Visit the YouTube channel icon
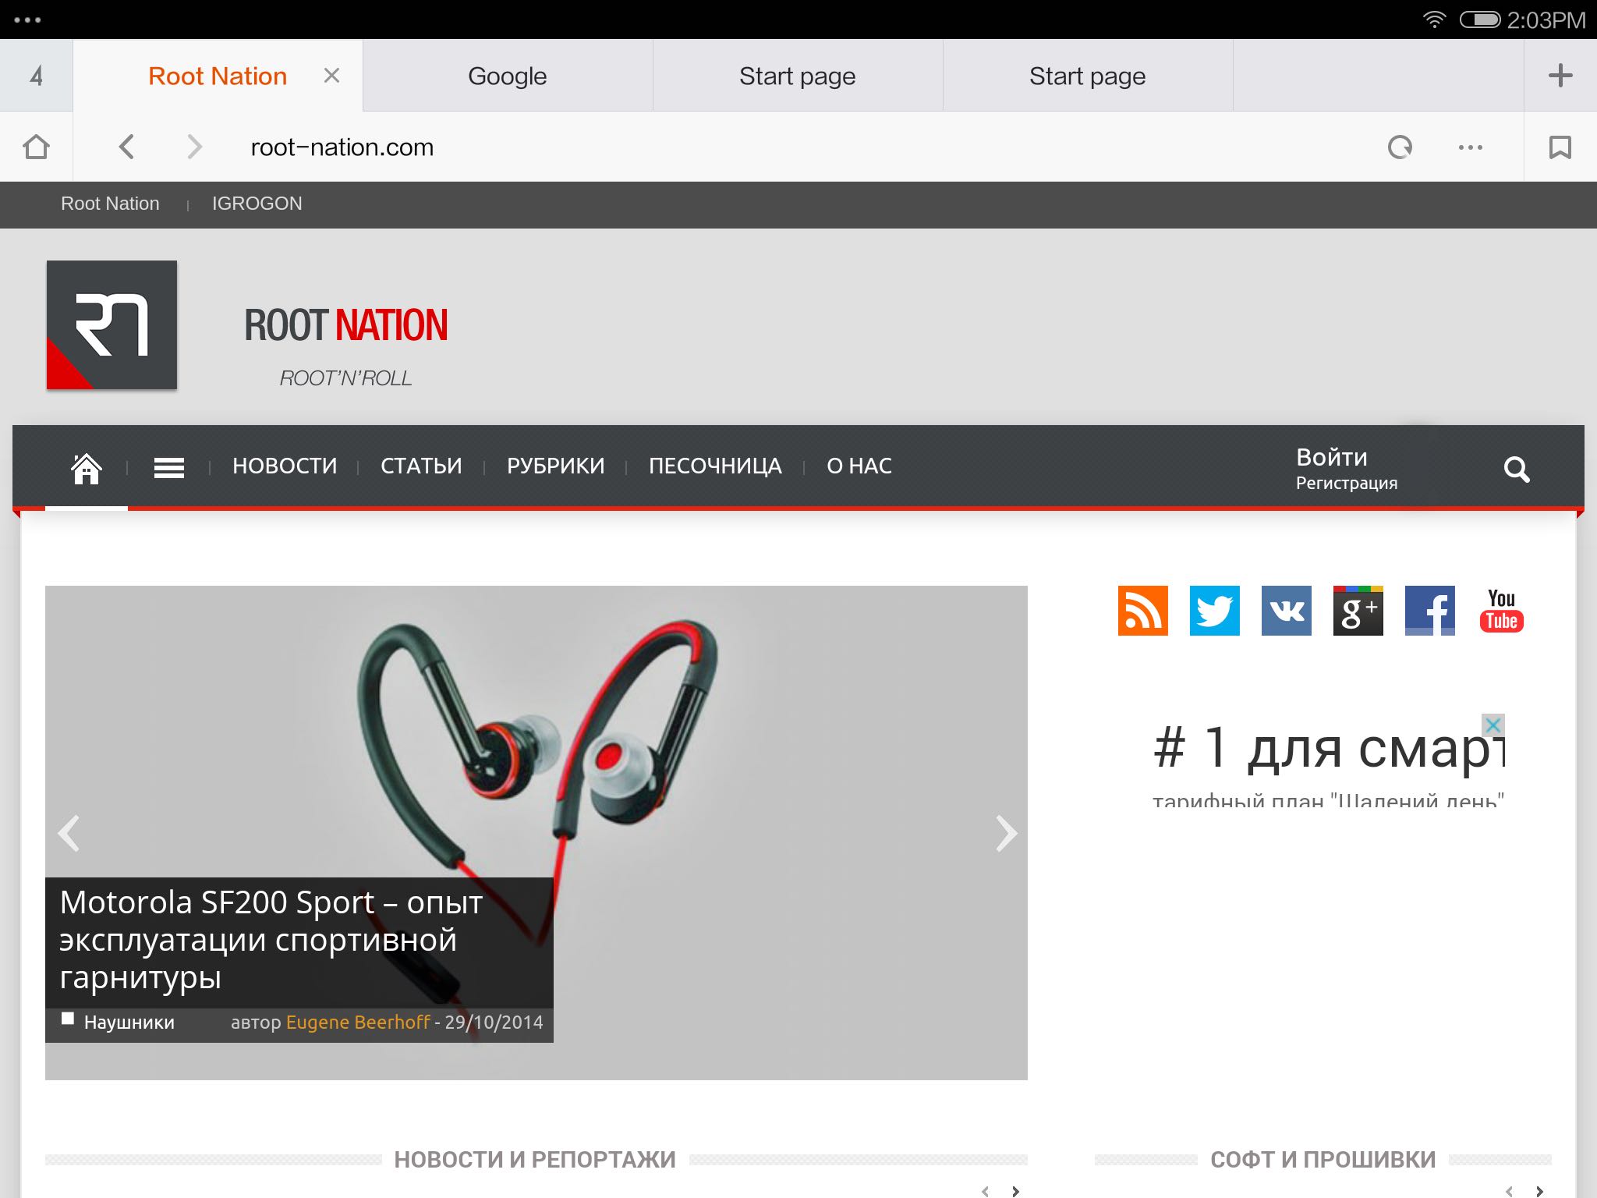This screenshot has width=1597, height=1198. pos(1502,611)
